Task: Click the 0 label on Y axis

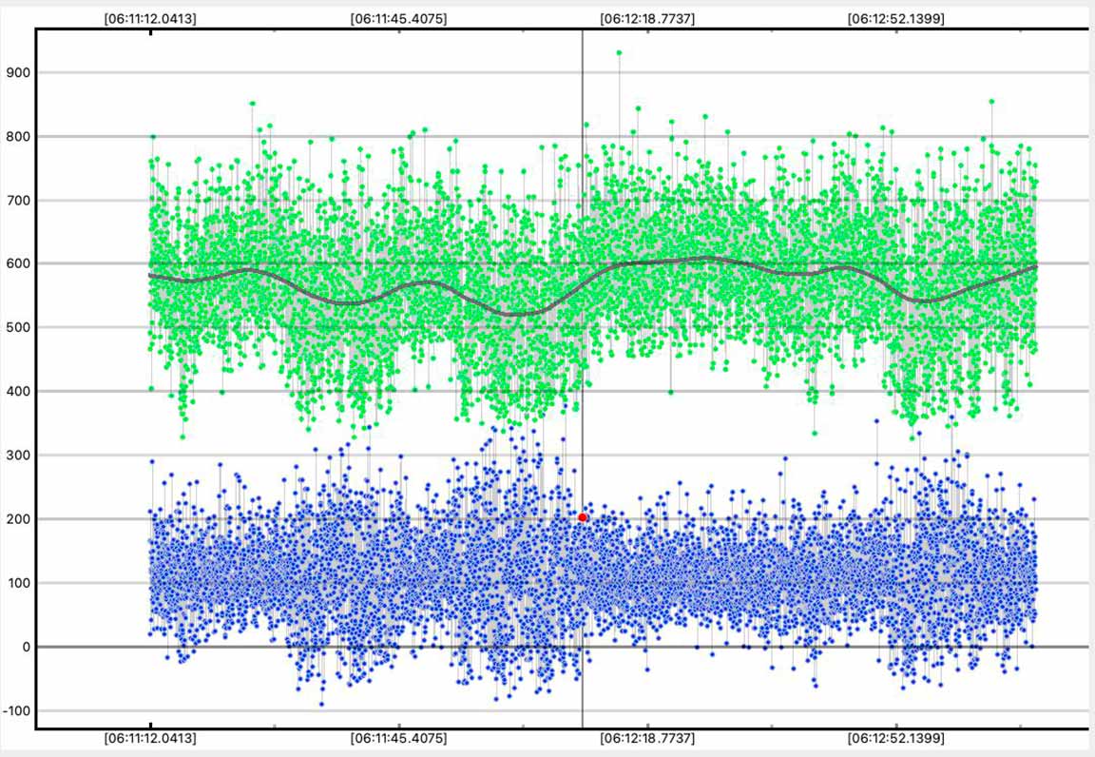Action: pos(25,648)
